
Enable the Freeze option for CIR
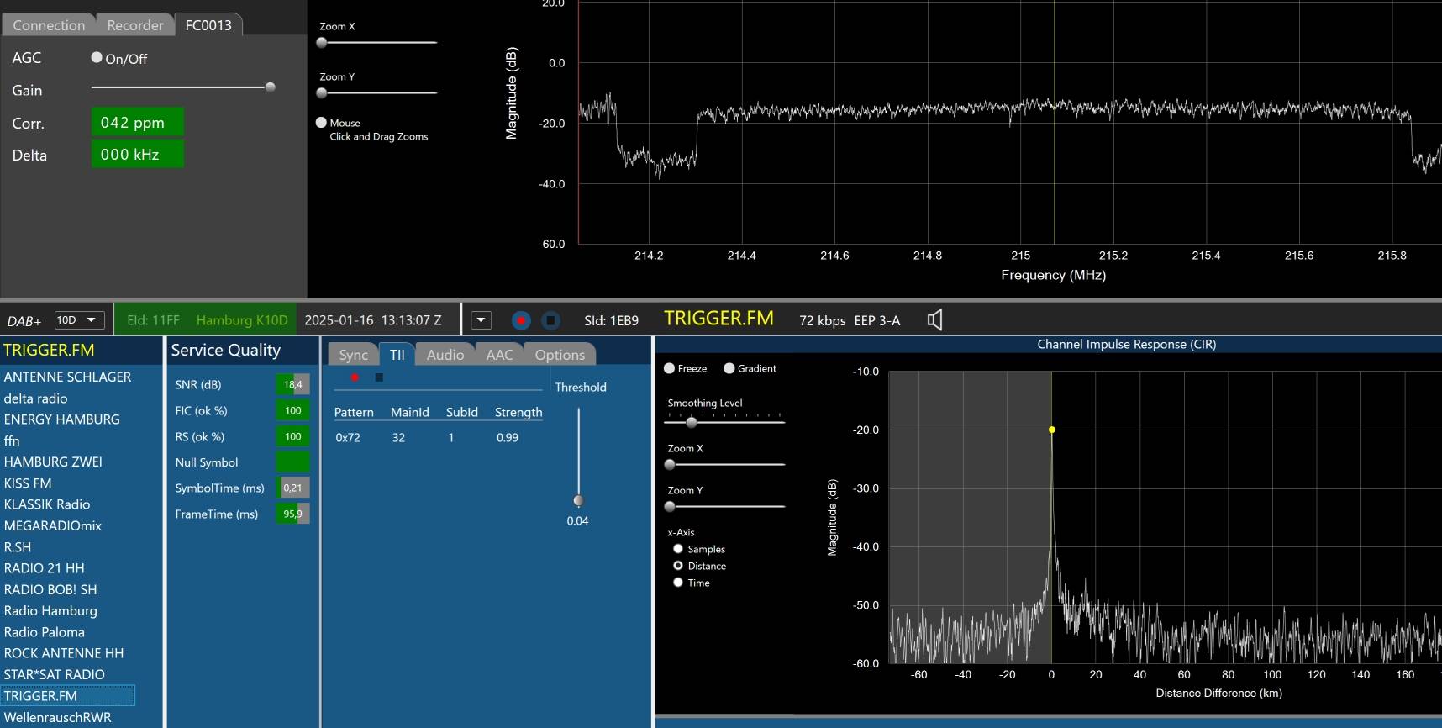pyautogui.click(x=670, y=368)
